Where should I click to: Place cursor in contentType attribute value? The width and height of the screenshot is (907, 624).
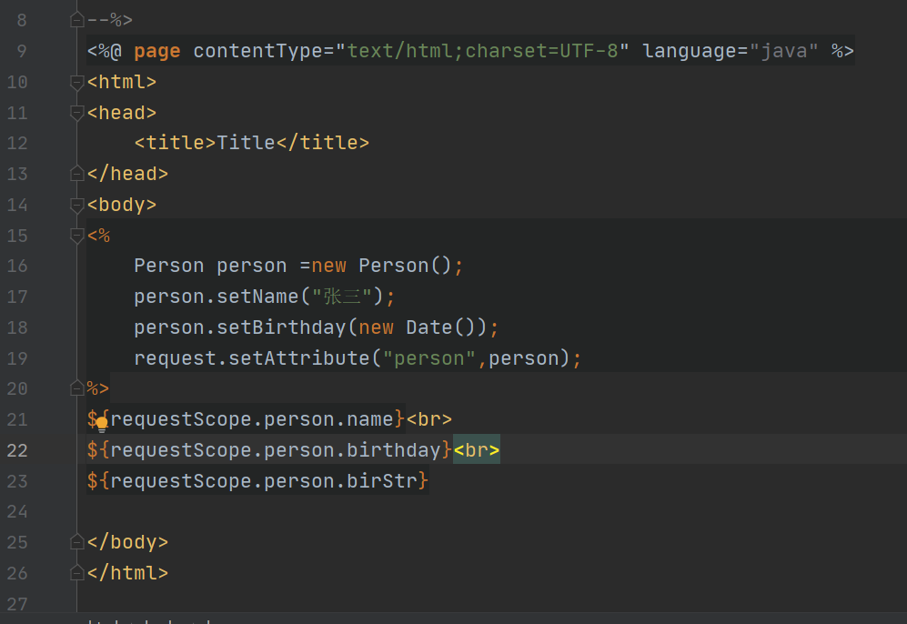482,51
